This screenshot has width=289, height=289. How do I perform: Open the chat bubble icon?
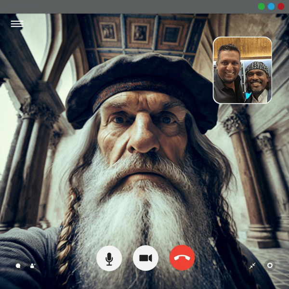pos(18,265)
